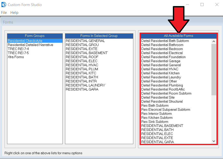Click scroll up arrow in All Available Forms

coord(214,41)
